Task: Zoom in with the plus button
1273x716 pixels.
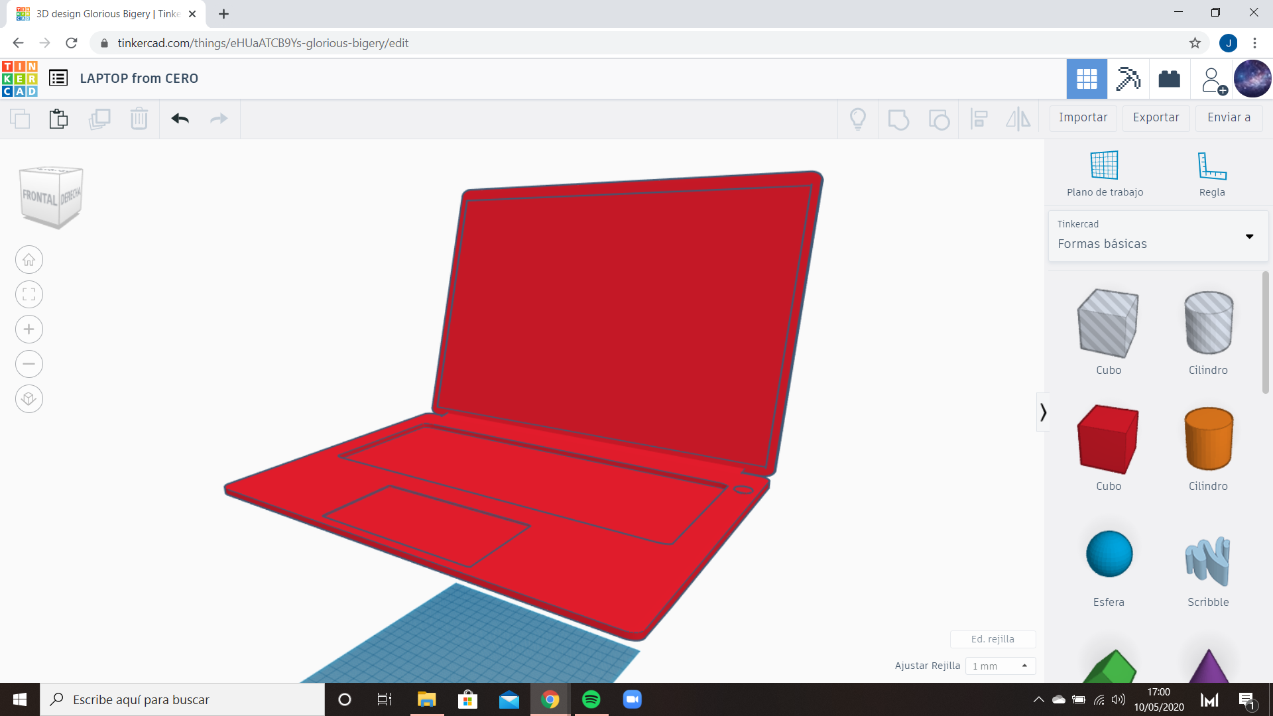Action: coord(29,329)
